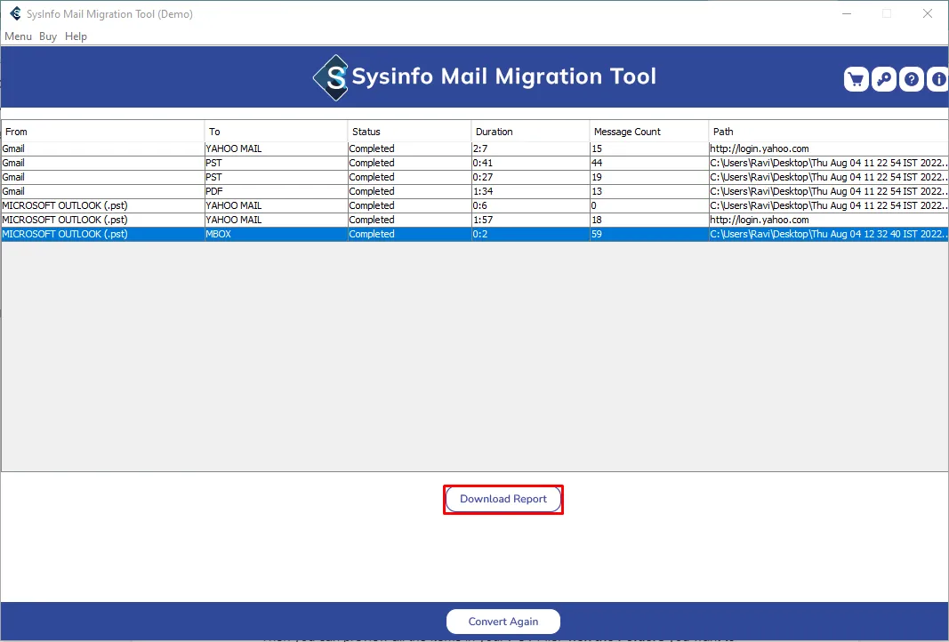Screen dimensions: 949x642
Task: Sort by the From column header
Action: (102, 132)
